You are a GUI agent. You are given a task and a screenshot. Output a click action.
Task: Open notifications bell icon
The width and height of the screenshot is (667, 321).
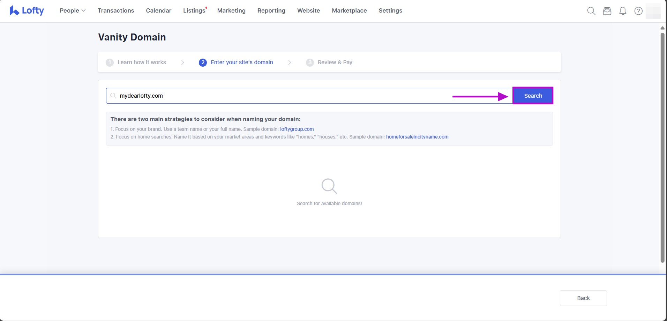point(623,11)
